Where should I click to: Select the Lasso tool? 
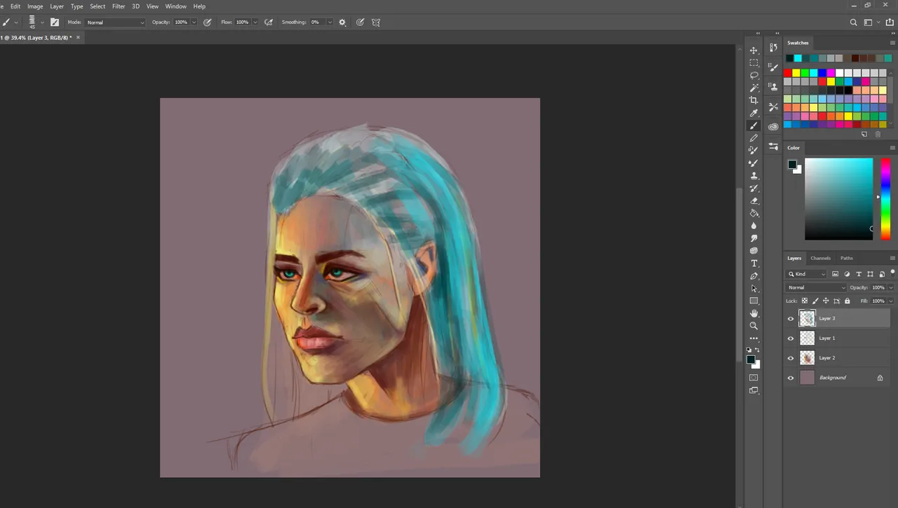754,76
